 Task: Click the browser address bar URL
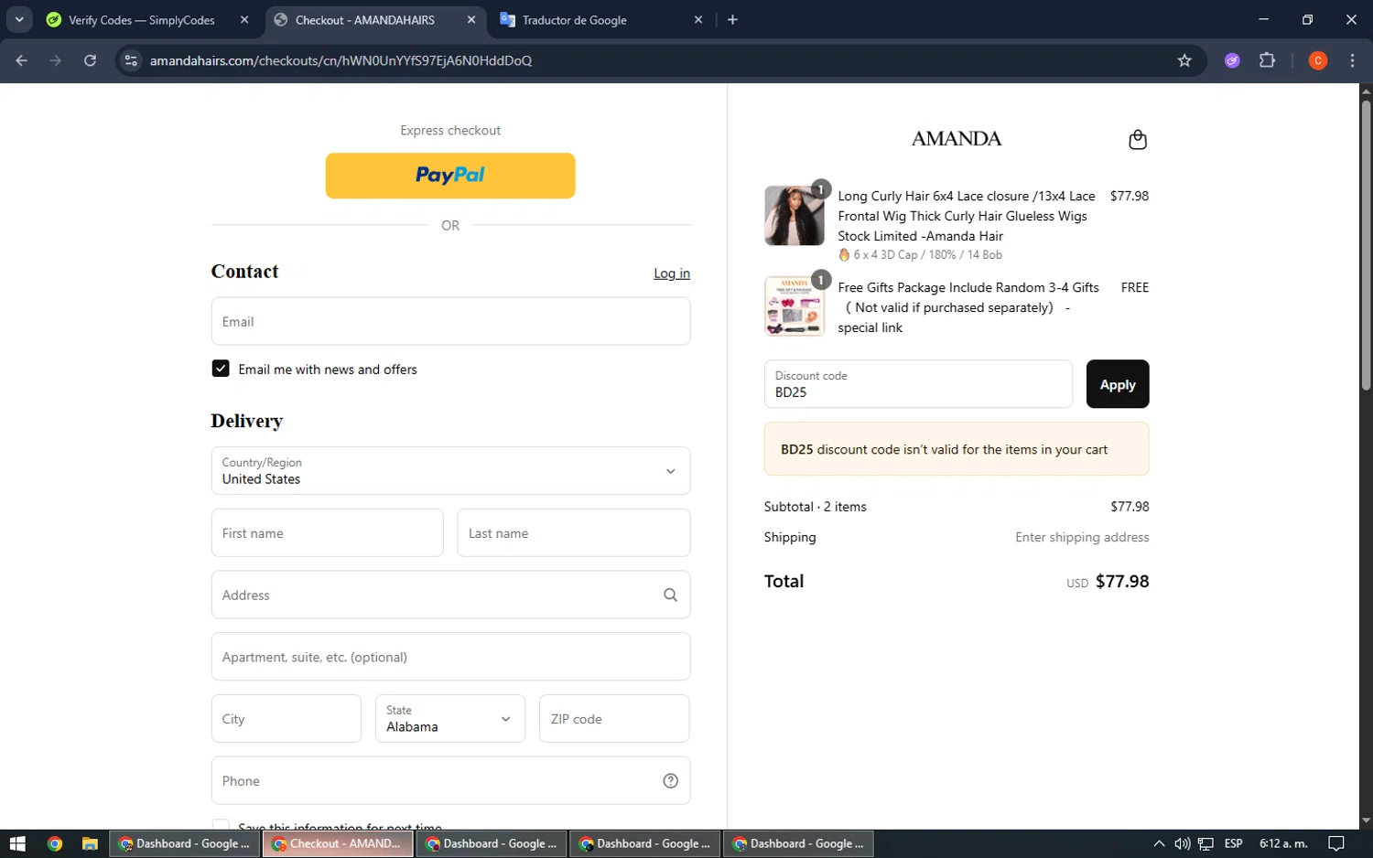(341, 60)
